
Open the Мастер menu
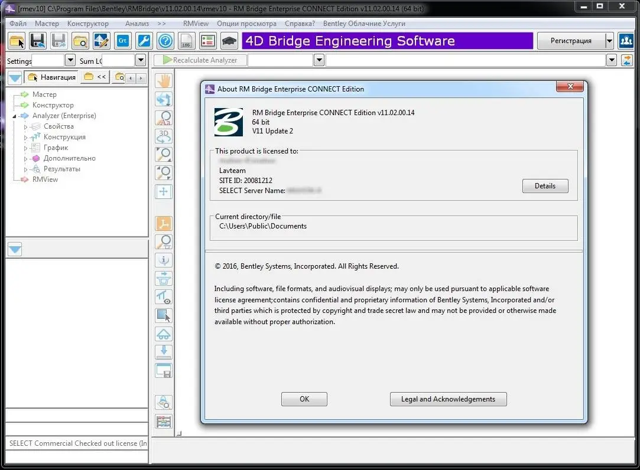point(47,24)
